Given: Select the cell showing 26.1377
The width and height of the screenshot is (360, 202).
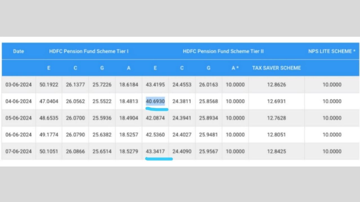Looking at the screenshot, I should (75, 85).
